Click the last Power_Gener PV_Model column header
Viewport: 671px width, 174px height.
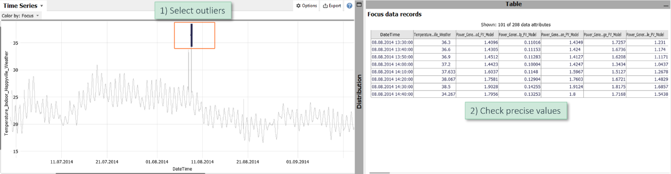647,35
